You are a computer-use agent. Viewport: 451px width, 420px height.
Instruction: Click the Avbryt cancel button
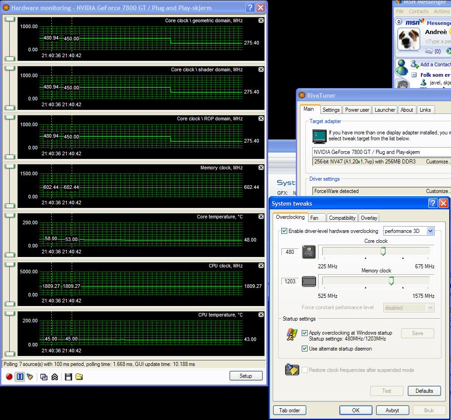tap(392, 410)
